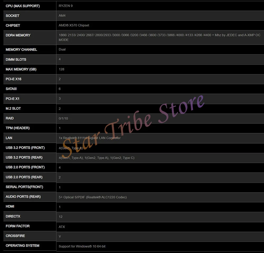Select the ATX form factor value
This screenshot has height=253, width=264.
62,227
